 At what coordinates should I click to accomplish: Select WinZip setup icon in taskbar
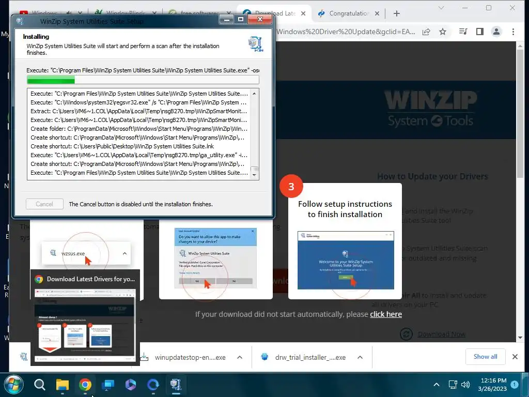(176, 385)
